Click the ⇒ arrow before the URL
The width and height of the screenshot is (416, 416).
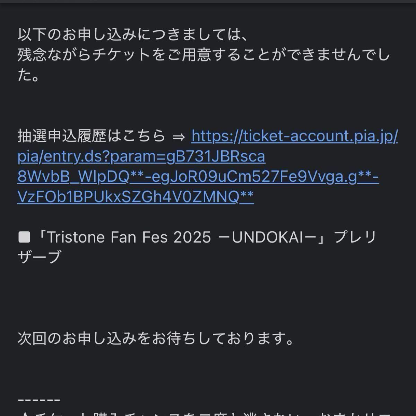179,136
